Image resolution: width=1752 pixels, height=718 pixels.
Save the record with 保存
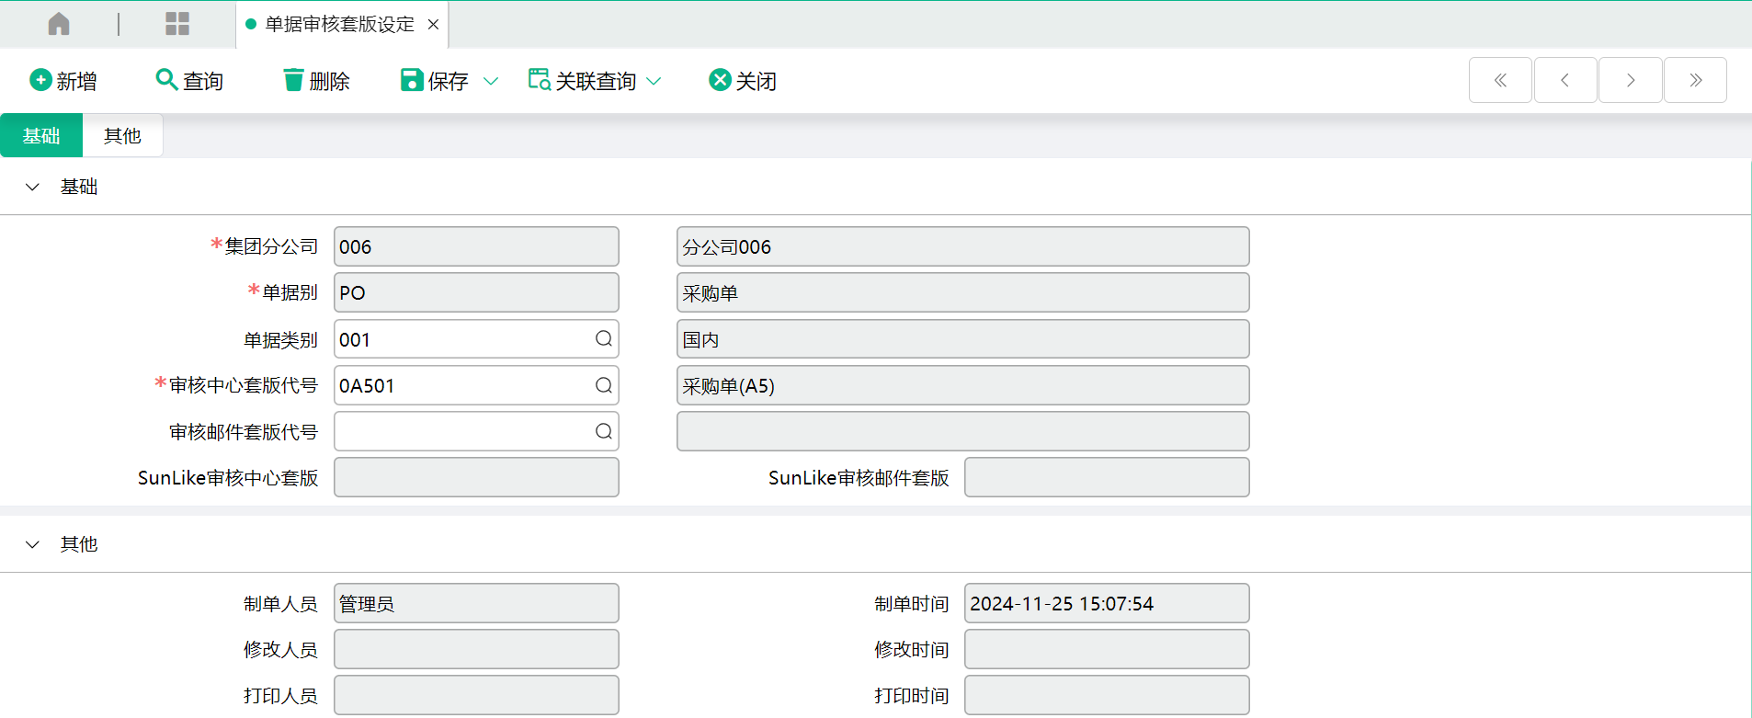click(436, 81)
